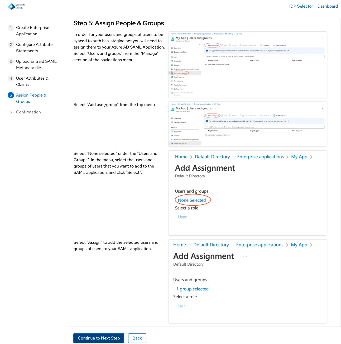Click Continue to Next Step button
This screenshot has height=344, width=341.
pyautogui.click(x=99, y=338)
